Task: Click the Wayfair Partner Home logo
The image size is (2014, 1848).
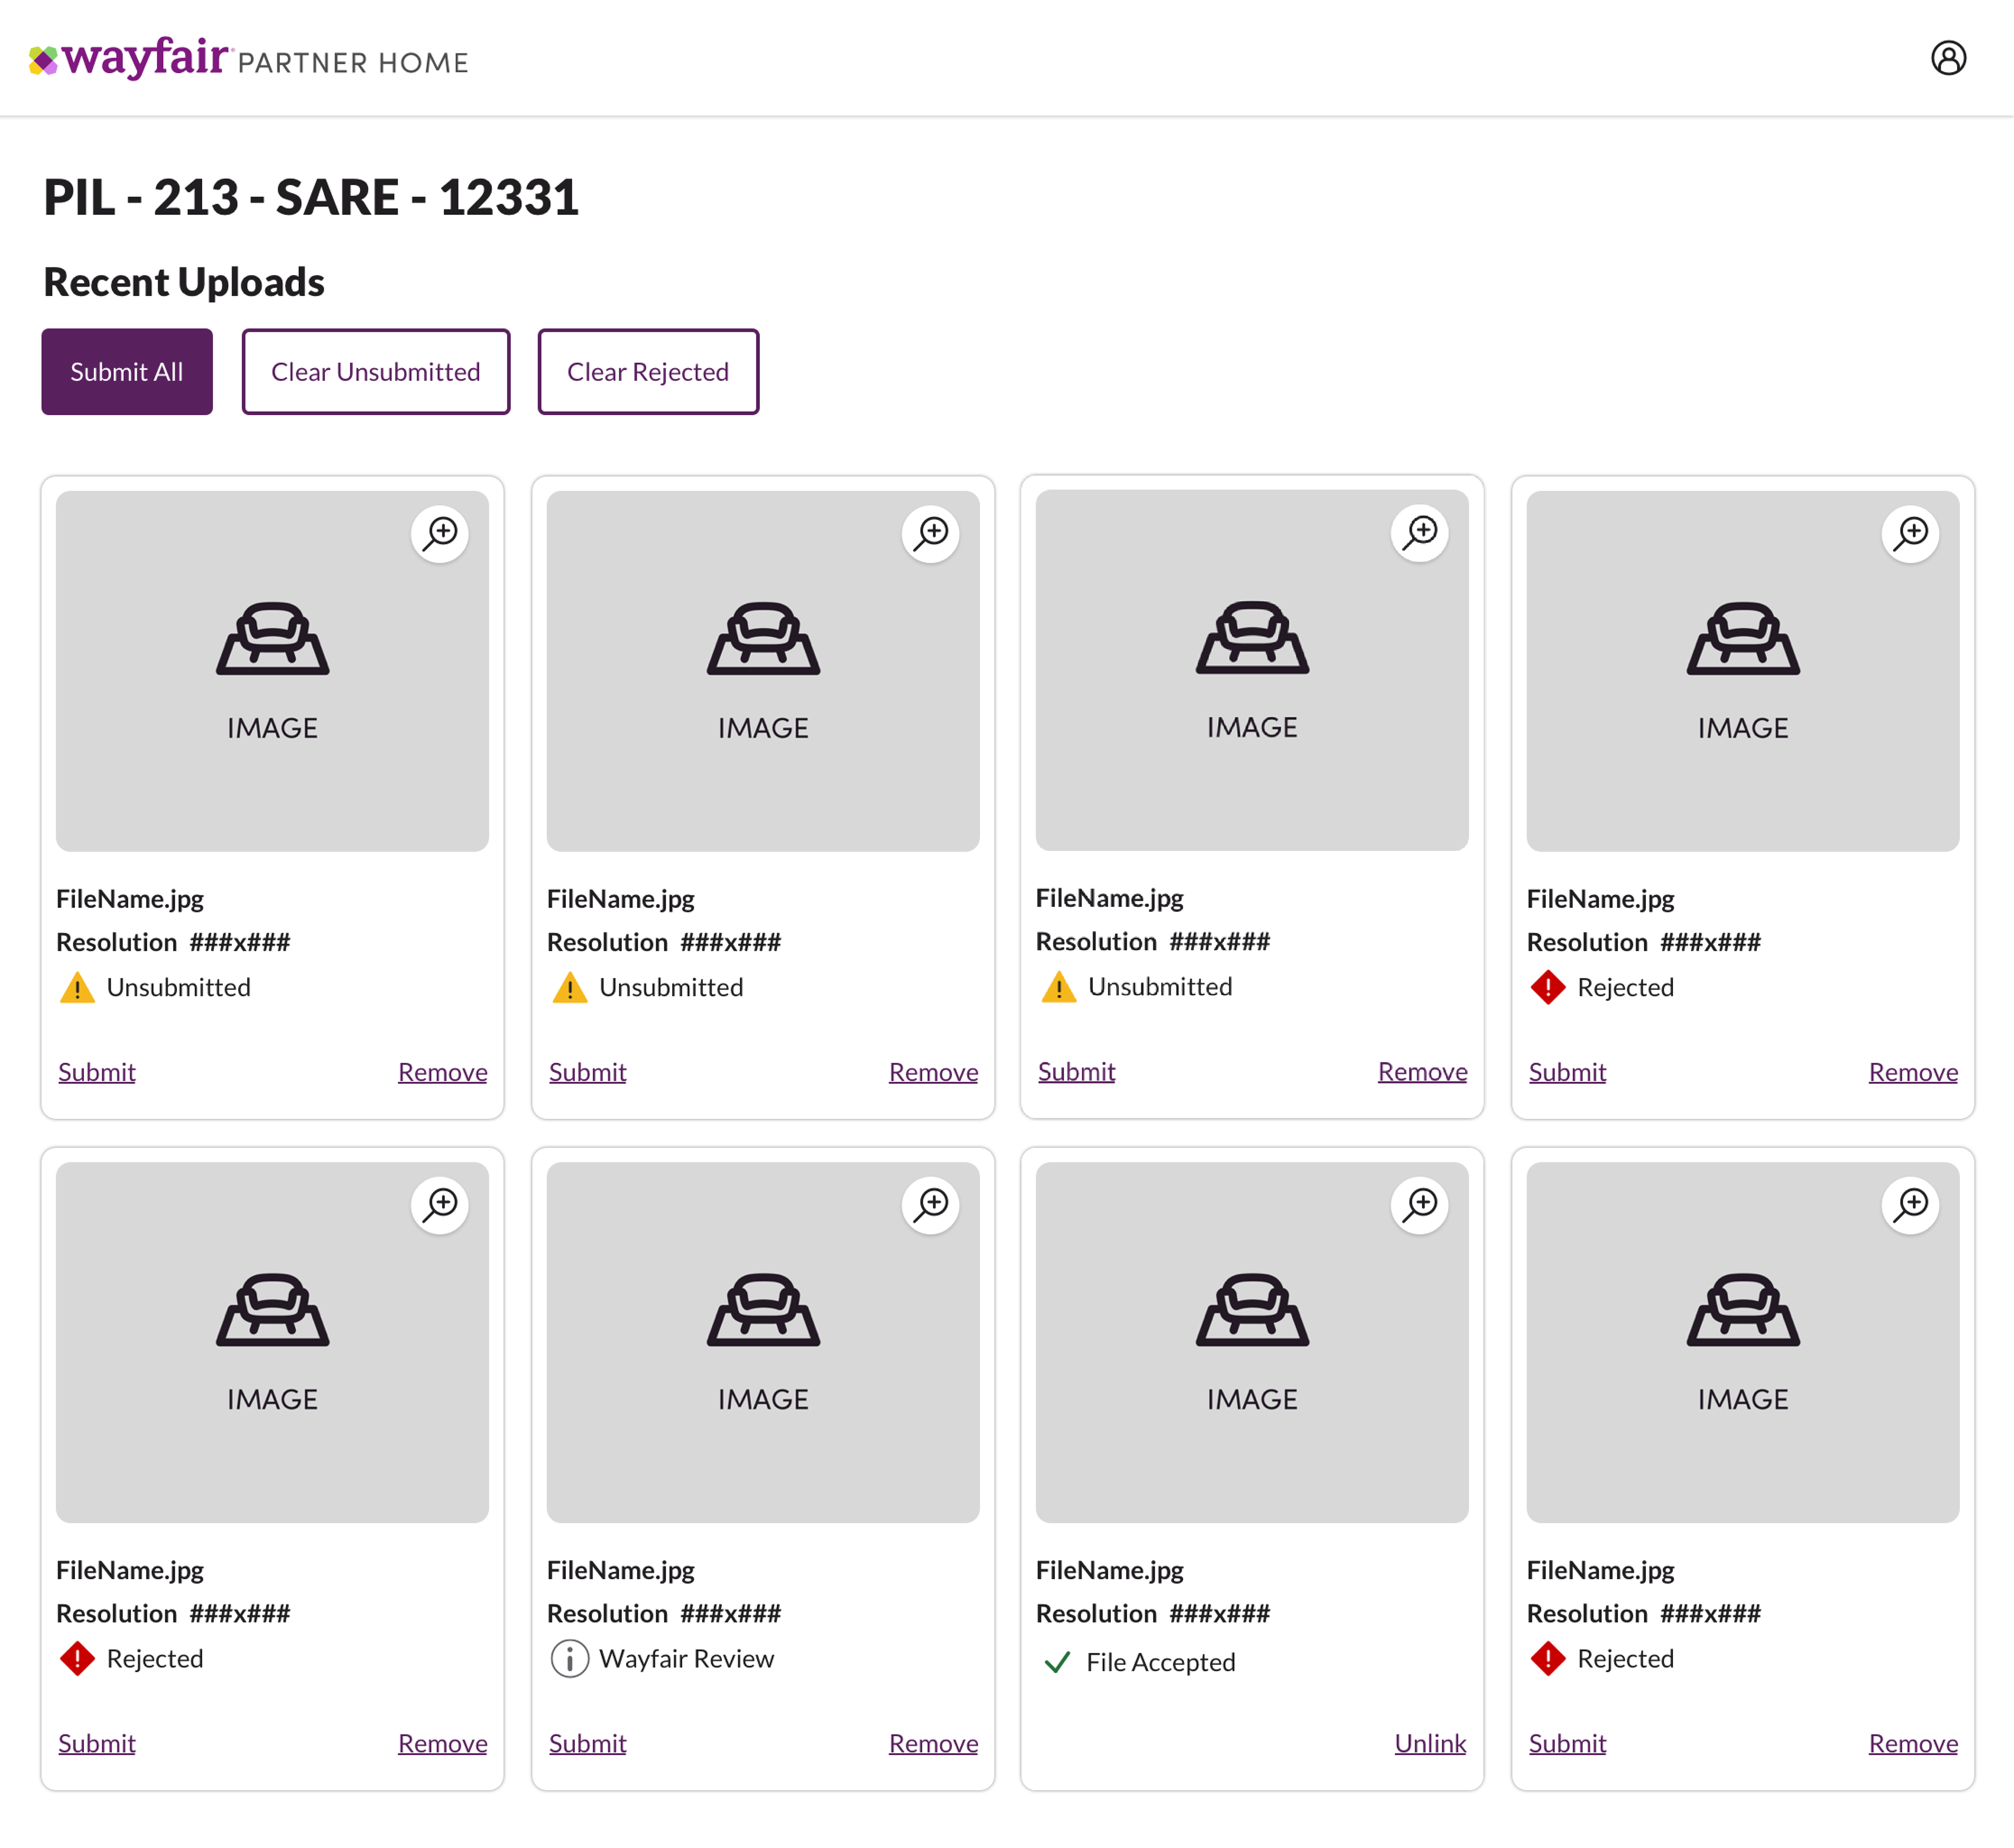Action: (x=248, y=58)
